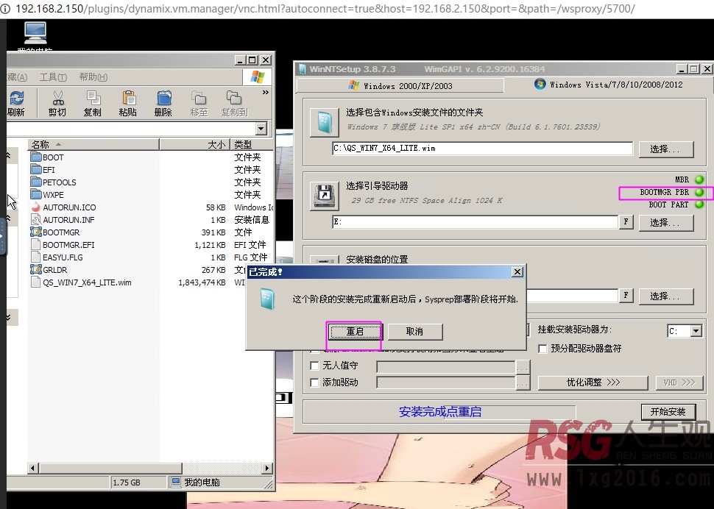Image resolution: width=714 pixels, height=509 pixels.
Task: Click the 1.75 GB status bar entry
Action: point(138,483)
